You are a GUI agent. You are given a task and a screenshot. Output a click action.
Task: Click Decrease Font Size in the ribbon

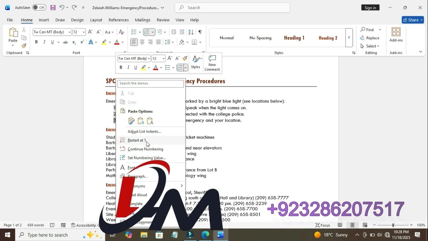click(x=98, y=32)
